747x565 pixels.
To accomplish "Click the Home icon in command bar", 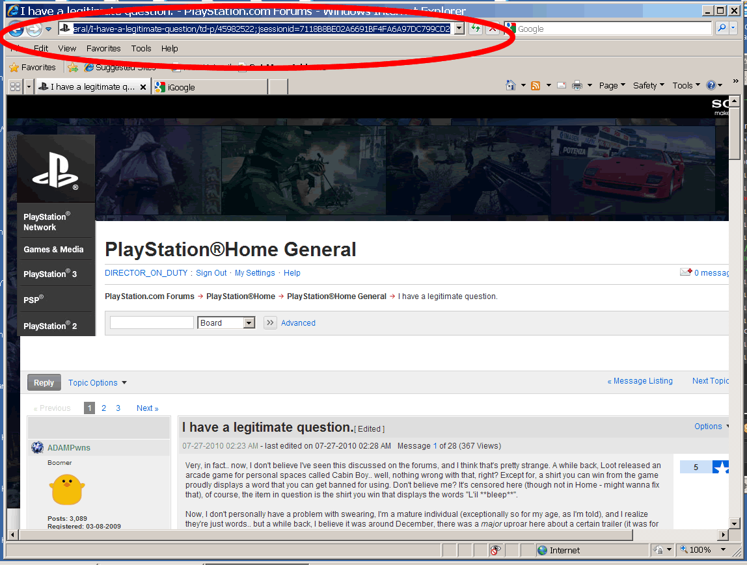I will pyautogui.click(x=511, y=86).
